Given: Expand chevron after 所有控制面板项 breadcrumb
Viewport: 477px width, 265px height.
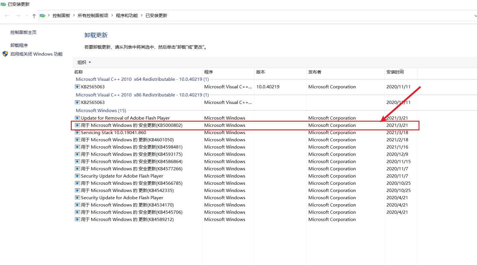Looking at the screenshot, I should tap(112, 15).
